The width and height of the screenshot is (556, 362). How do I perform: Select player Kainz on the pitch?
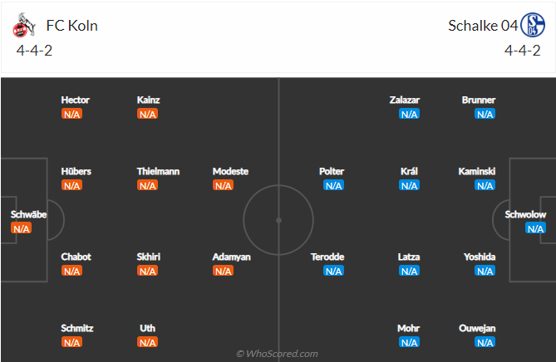pyautogui.click(x=148, y=100)
